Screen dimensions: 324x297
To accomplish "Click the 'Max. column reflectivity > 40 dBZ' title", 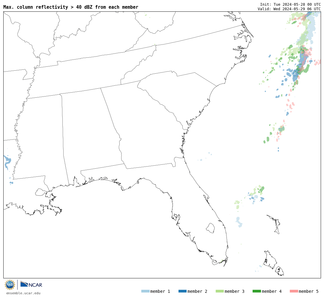I will [71, 7].
